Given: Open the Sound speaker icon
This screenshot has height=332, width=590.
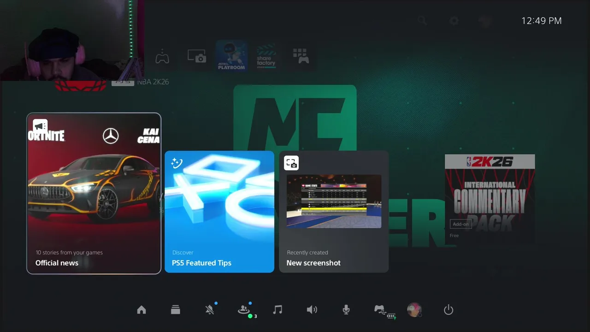Looking at the screenshot, I should tap(312, 310).
